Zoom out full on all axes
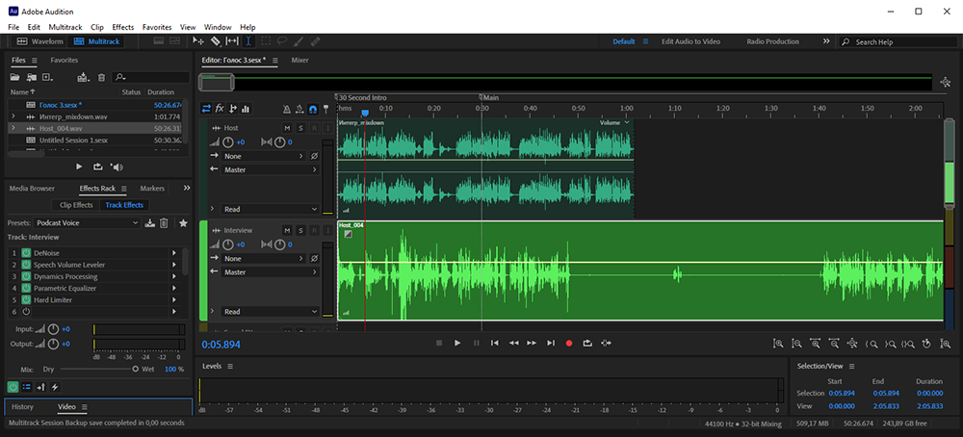Viewport: 963px width, 437px height. 852,344
